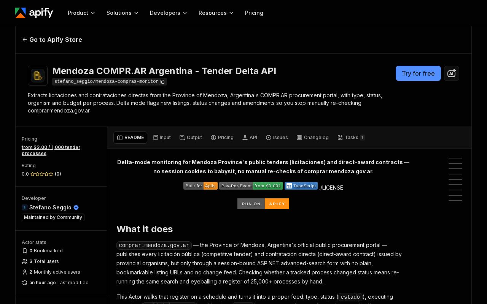Image resolution: width=487 pixels, height=304 pixels.
Task: Expand the Resources menu
Action: click(x=216, y=13)
